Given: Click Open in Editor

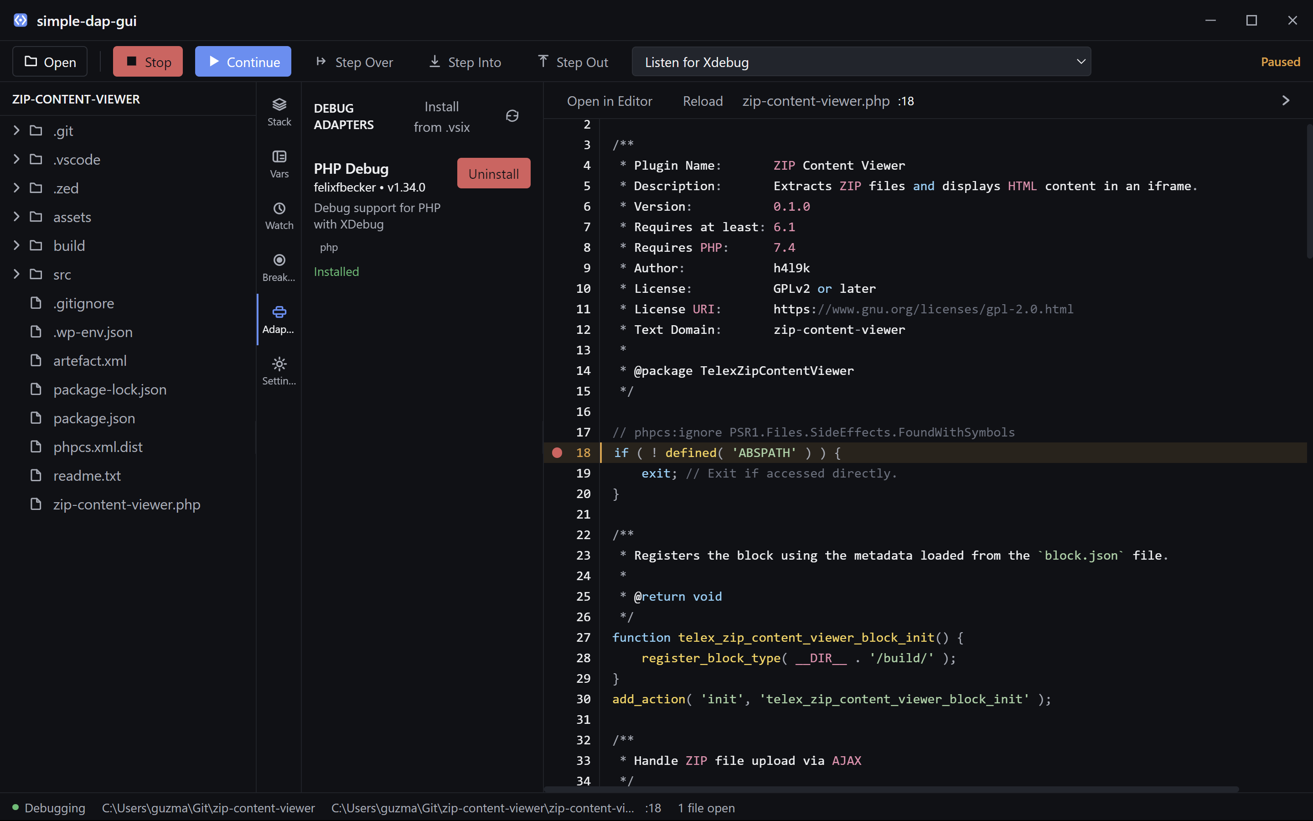Looking at the screenshot, I should click(609, 101).
